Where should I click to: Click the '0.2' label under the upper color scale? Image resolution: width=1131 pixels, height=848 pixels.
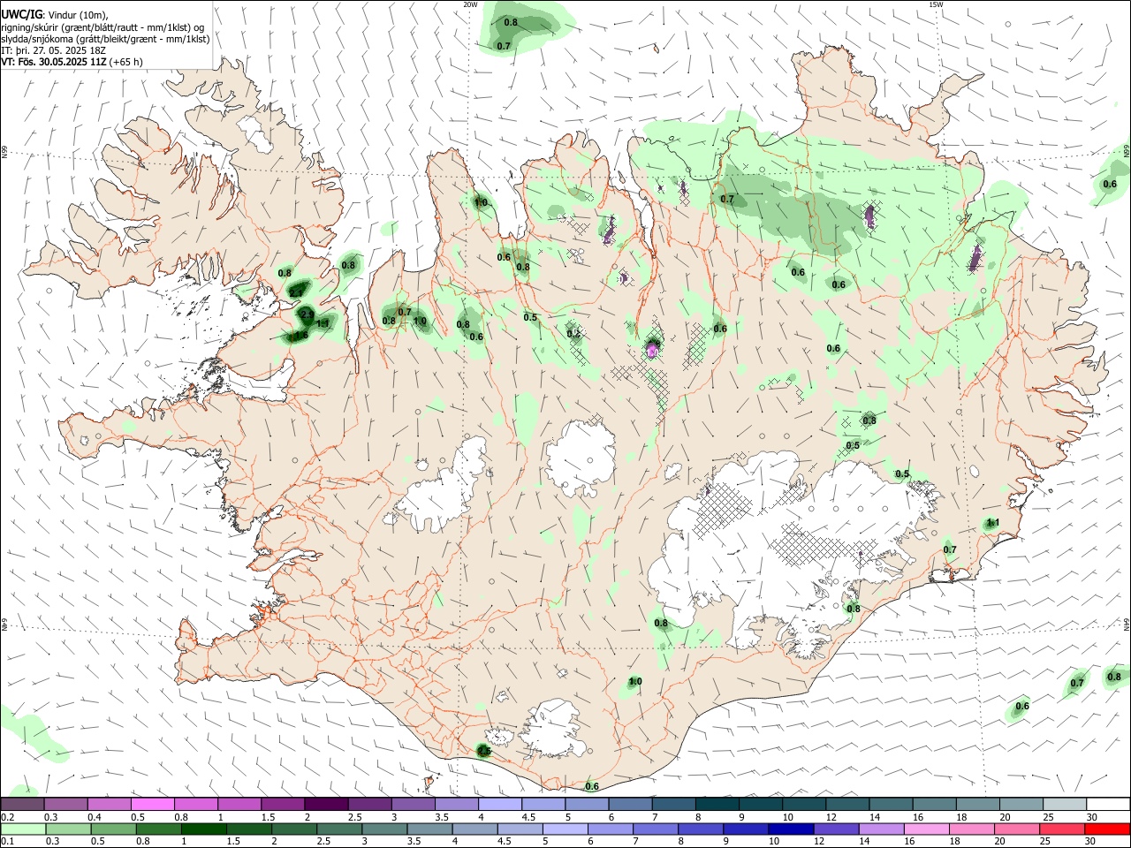6,817
